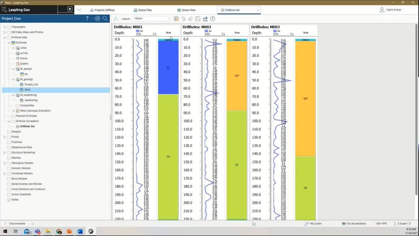Open File Explorer from the taskbar

point(48,231)
